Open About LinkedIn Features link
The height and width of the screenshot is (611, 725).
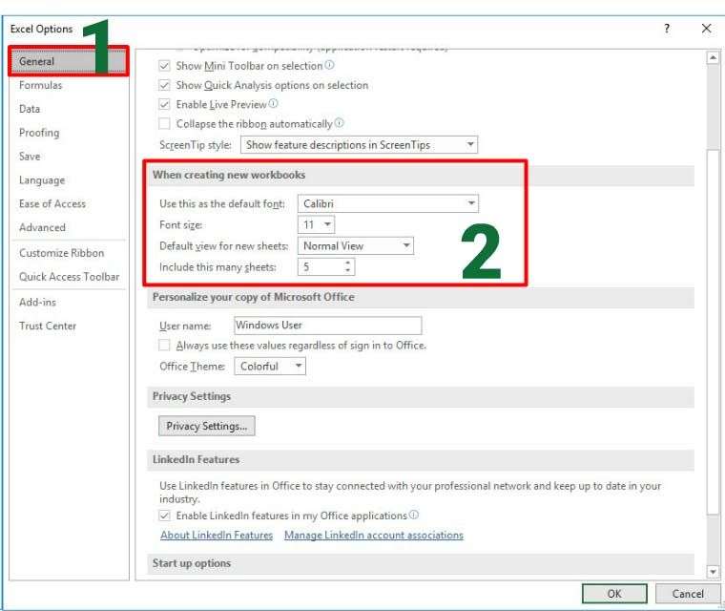pyautogui.click(x=217, y=535)
